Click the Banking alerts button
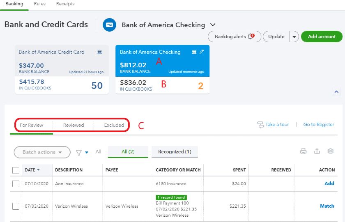This screenshot has width=345, height=222. pyautogui.click(x=235, y=37)
